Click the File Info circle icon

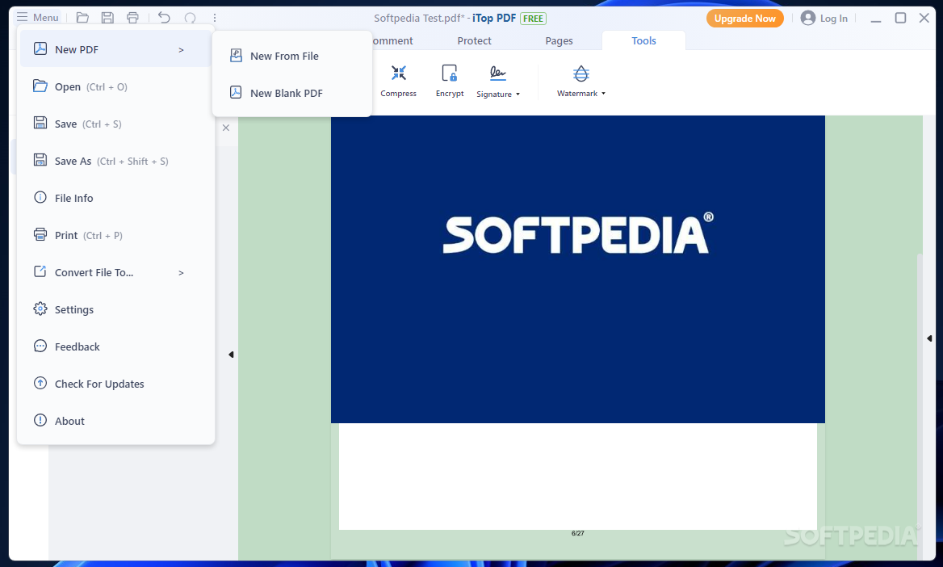pos(40,197)
